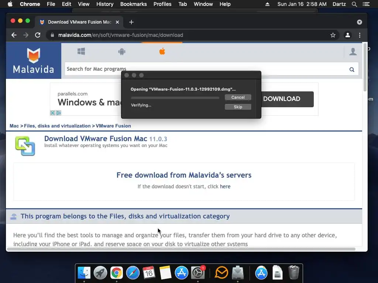The width and height of the screenshot is (378, 283).
Task: Open the Bookmarks menu
Action: point(134,4)
